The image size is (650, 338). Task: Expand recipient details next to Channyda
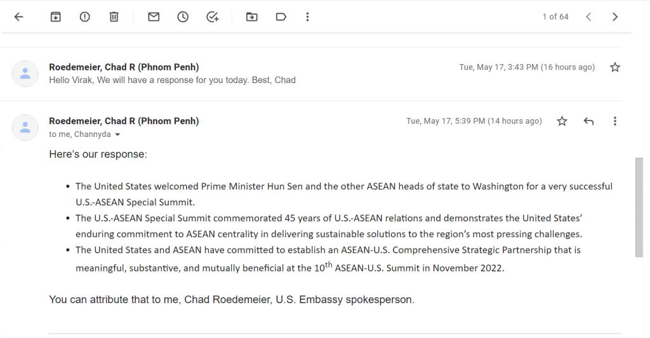117,134
